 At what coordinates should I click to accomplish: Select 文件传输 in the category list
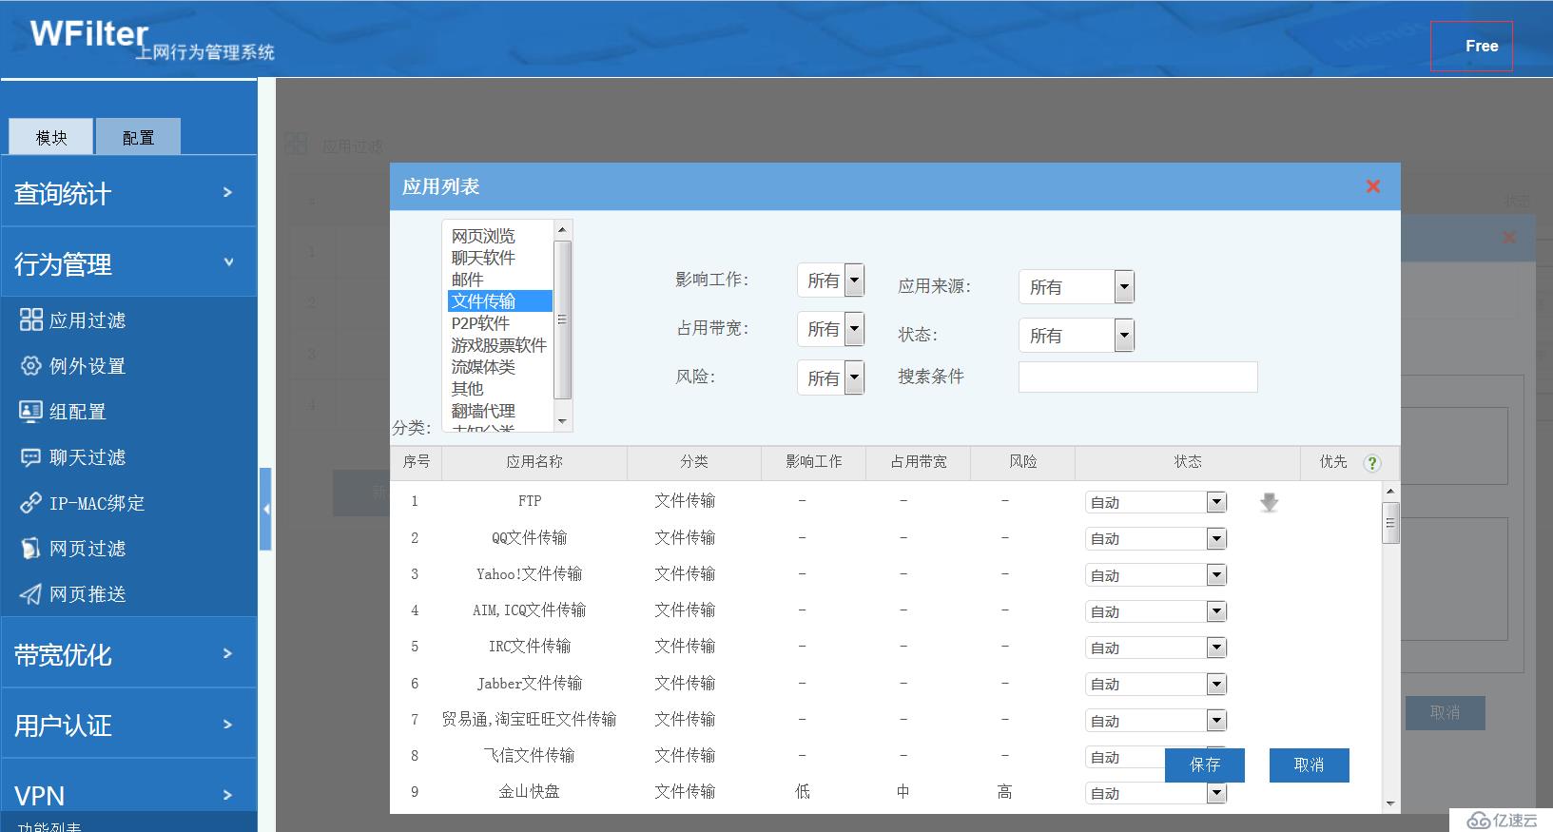[x=499, y=301]
